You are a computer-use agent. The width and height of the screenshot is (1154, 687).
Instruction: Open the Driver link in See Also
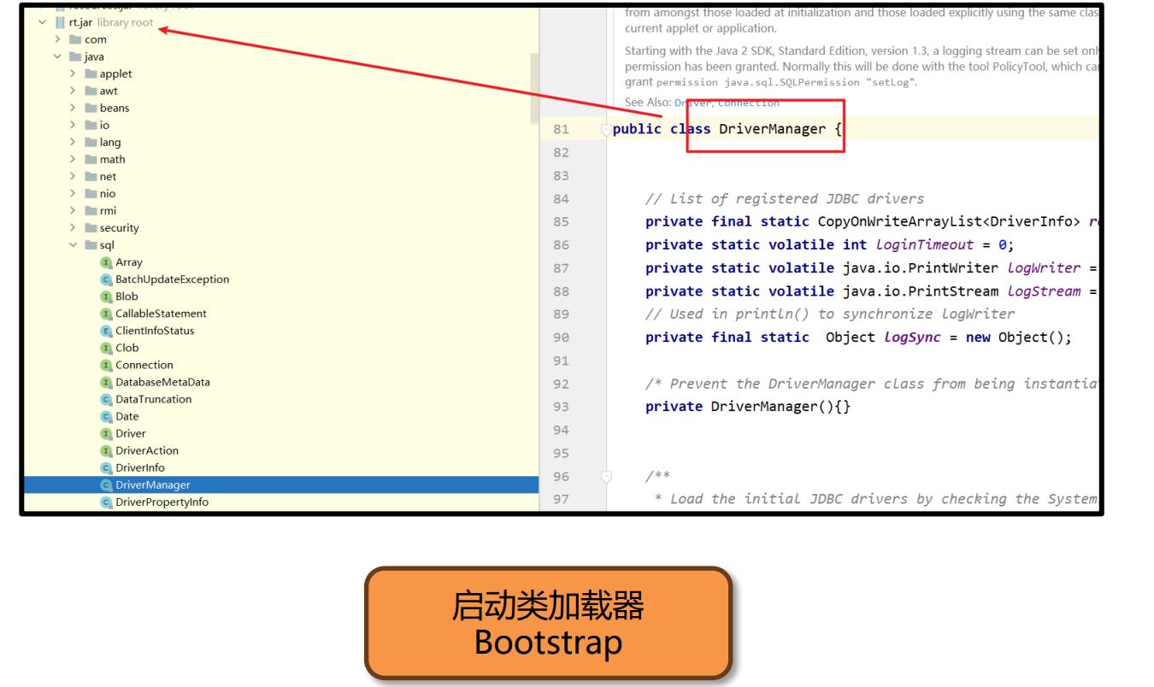(692, 103)
